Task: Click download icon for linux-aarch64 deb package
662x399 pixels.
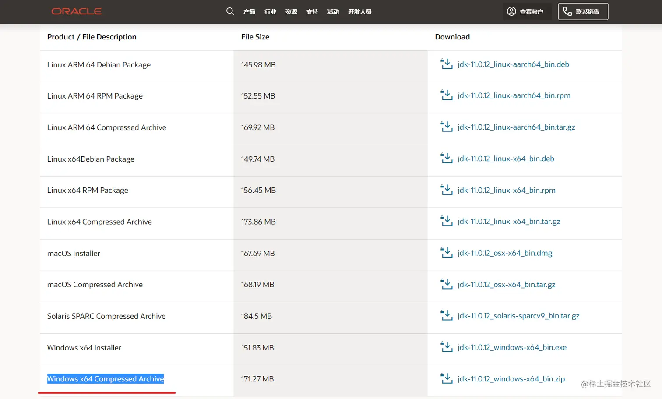Action: 446,64
